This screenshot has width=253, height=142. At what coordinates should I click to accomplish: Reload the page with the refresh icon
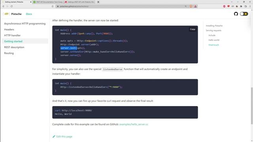11,6
